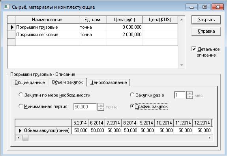Screen dimensions: 227x156
Task: Click the 6.2014 column header
Action: tap(97, 123)
